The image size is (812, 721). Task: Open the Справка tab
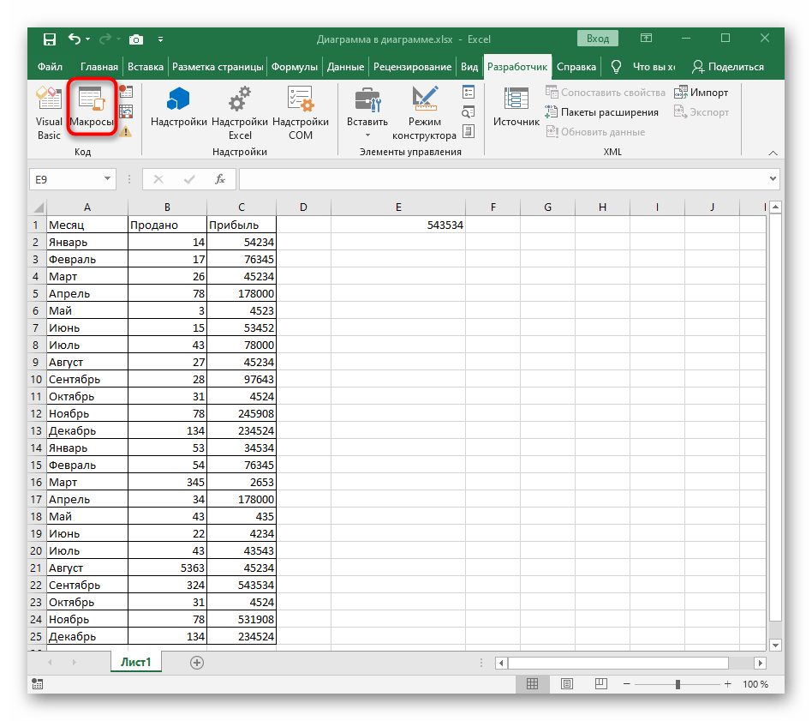coord(576,67)
